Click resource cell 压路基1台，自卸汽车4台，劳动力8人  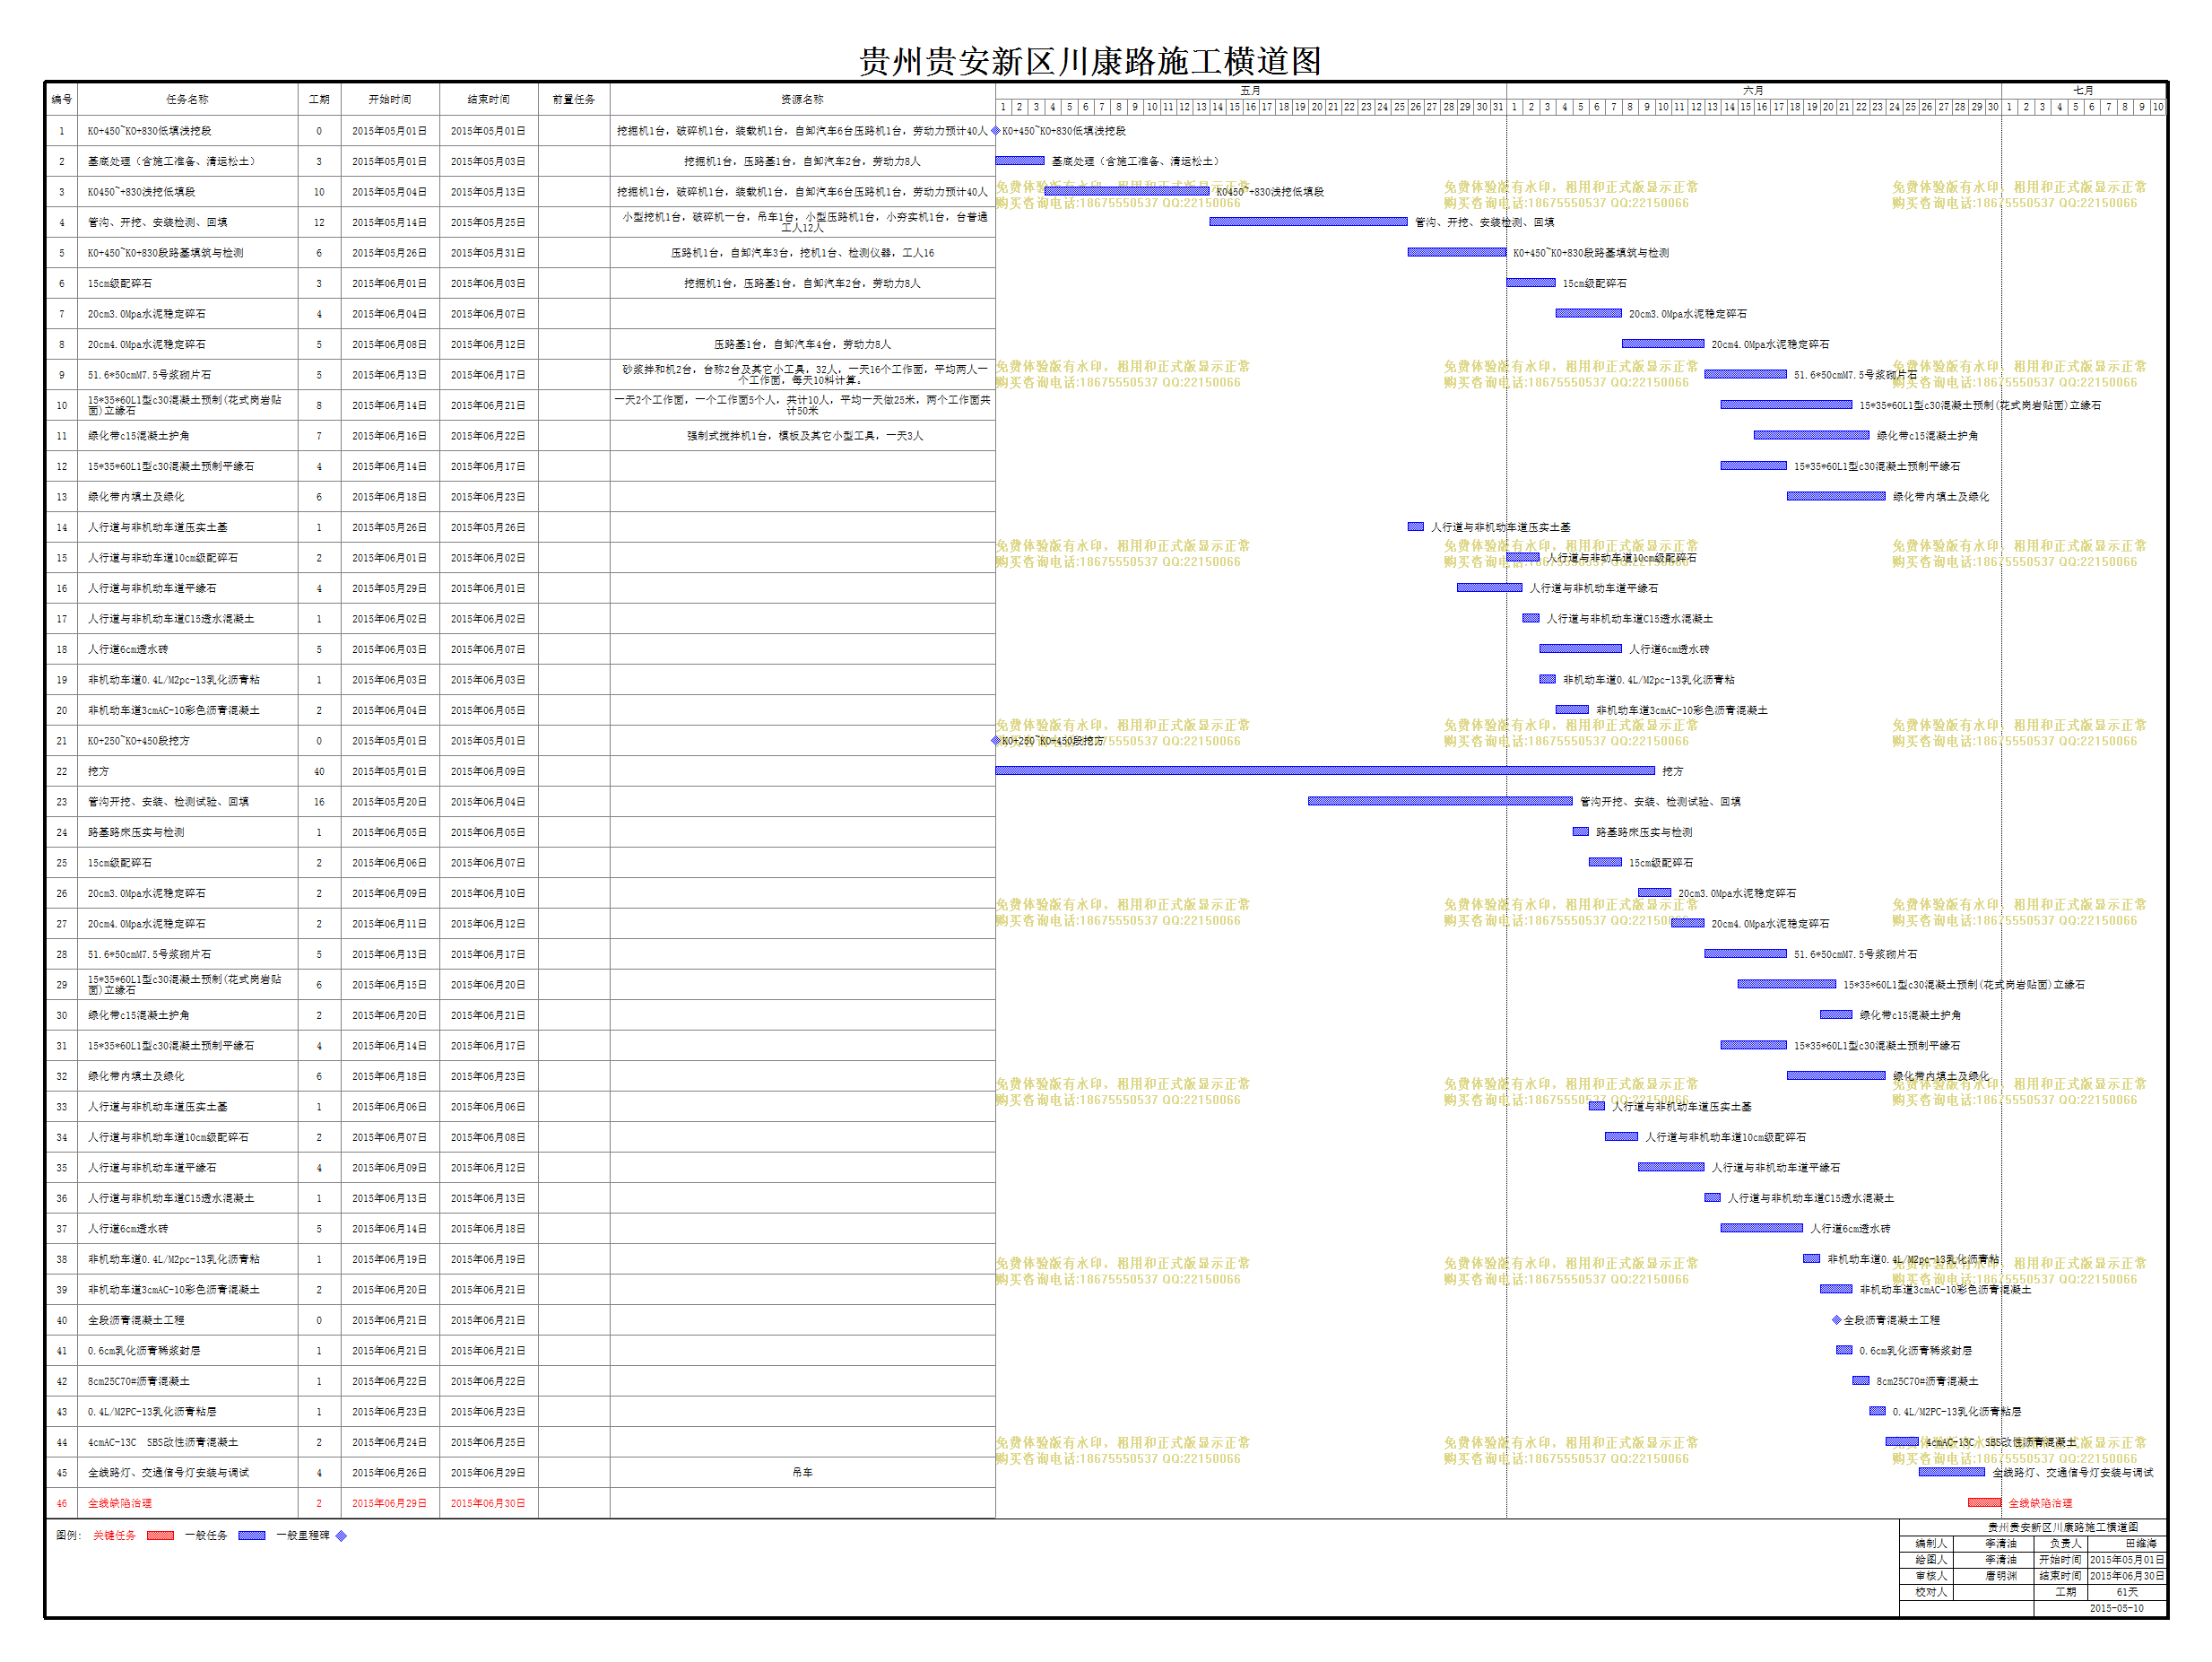pos(803,344)
